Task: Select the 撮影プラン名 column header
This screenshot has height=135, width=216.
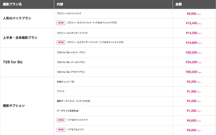Action: [12, 5]
